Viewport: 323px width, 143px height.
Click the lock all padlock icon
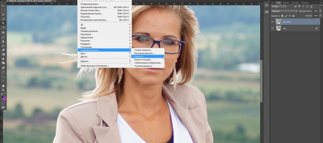pyautogui.click(x=293, y=16)
